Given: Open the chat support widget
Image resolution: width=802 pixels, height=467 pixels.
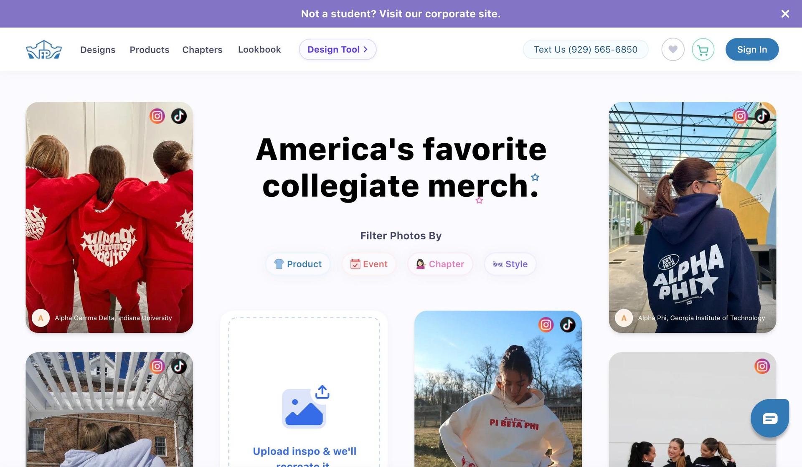Looking at the screenshot, I should (769, 418).
